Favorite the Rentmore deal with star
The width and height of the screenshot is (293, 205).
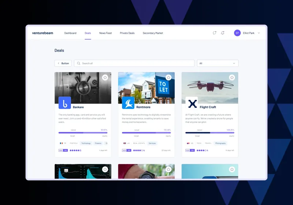168,77
